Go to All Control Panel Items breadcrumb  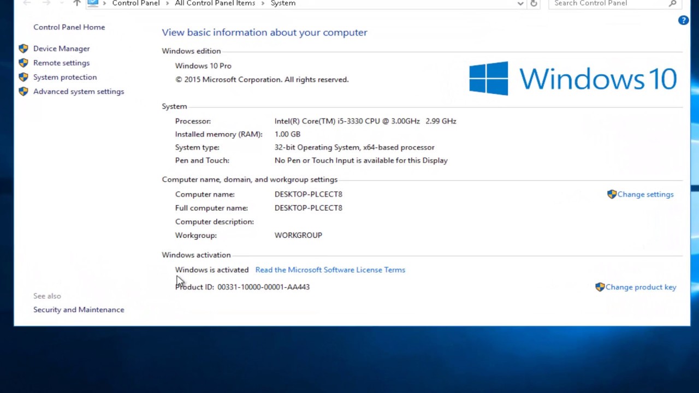pos(215,3)
